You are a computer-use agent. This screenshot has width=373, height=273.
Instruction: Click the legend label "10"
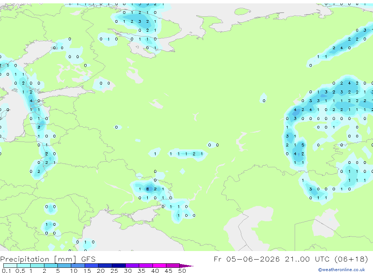click(x=73, y=271)
